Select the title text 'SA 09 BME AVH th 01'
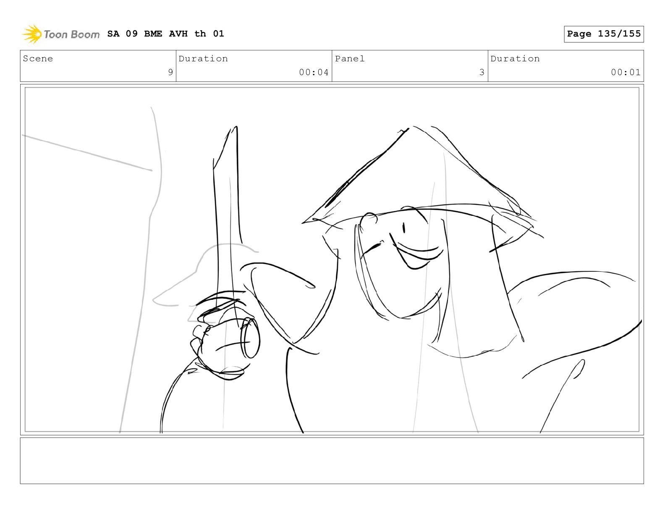 coord(165,34)
